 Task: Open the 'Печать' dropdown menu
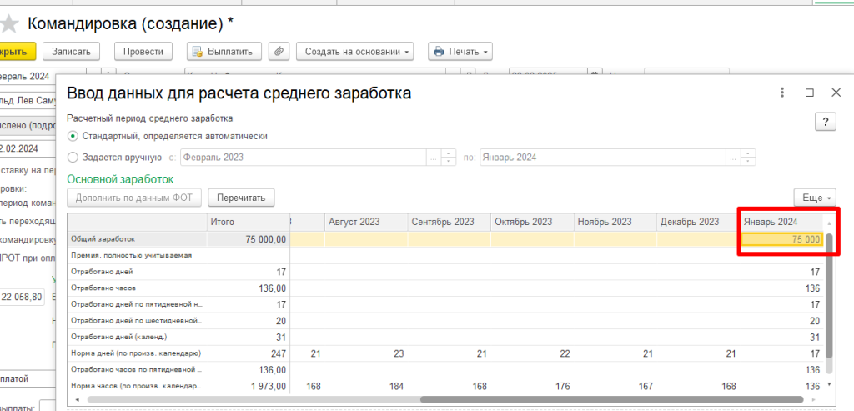(460, 52)
